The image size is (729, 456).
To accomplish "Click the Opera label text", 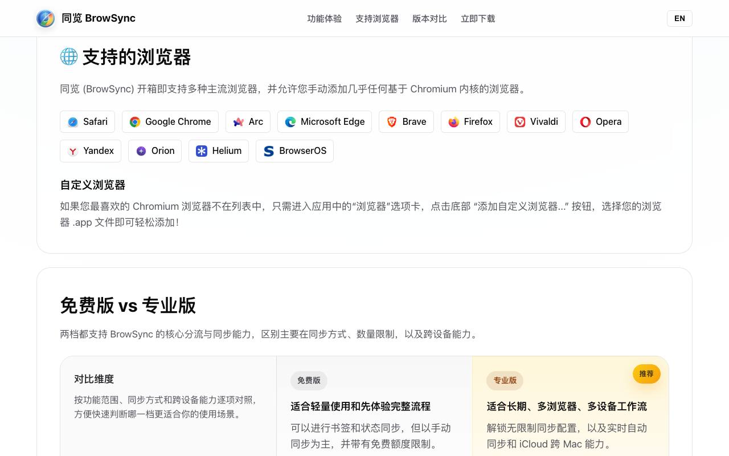I will [x=608, y=121].
